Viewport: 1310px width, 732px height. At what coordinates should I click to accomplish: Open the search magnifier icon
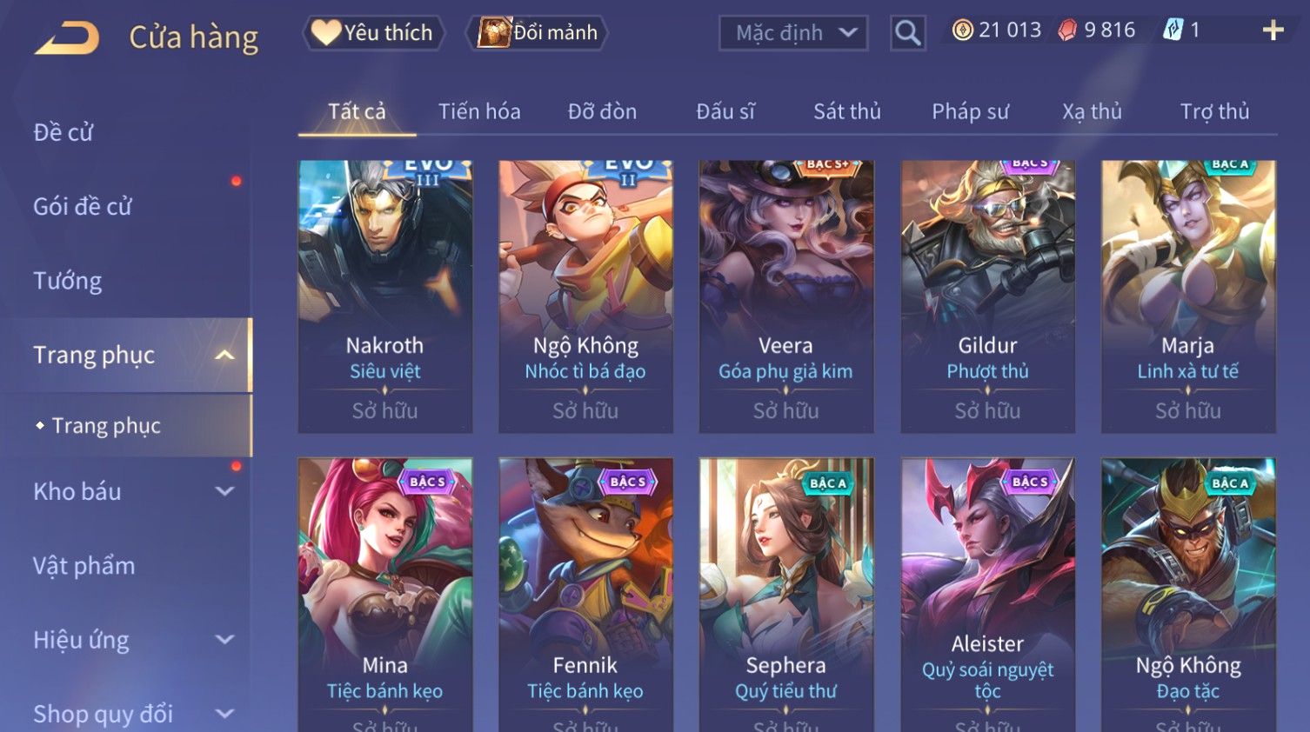tap(907, 33)
